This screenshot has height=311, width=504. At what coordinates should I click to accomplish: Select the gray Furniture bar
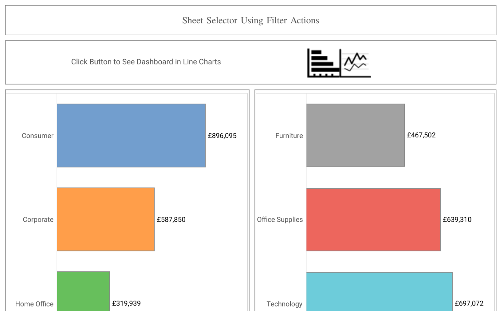(x=355, y=135)
